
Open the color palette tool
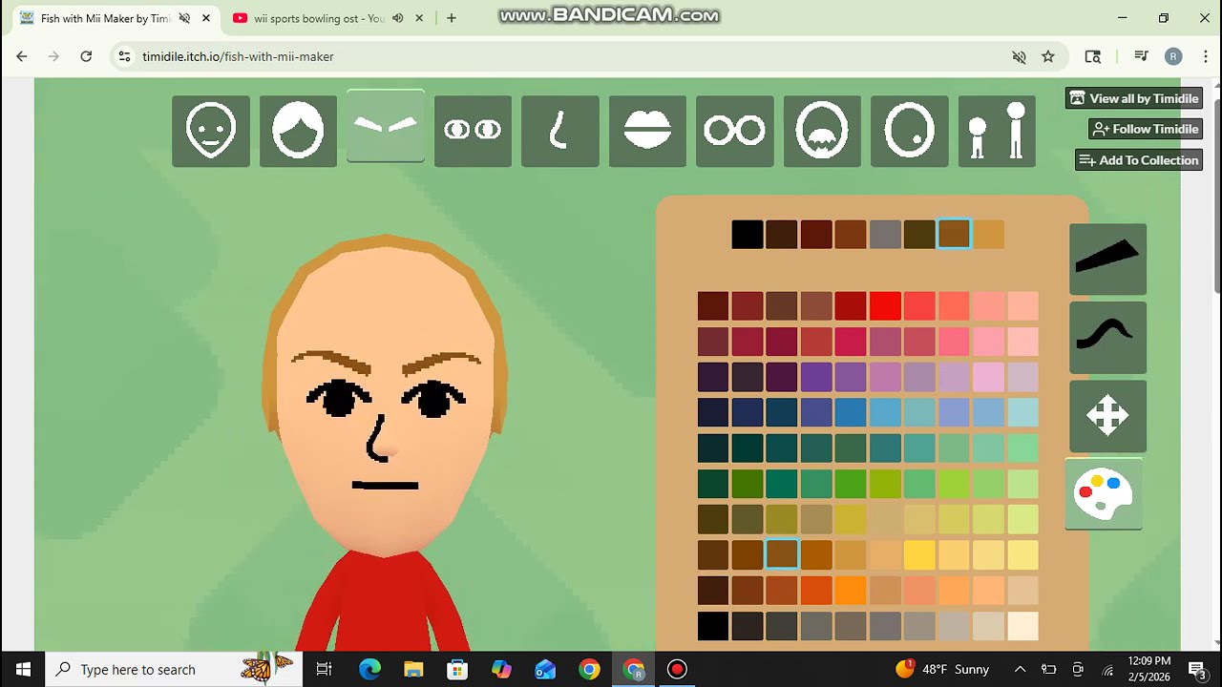(1104, 494)
